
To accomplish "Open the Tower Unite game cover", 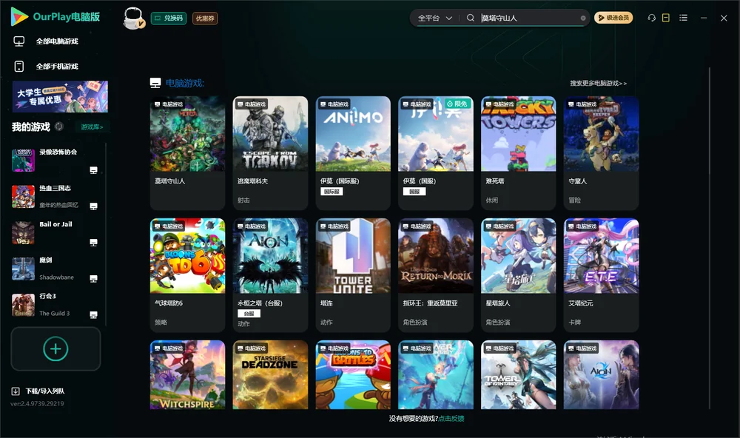I will (353, 256).
